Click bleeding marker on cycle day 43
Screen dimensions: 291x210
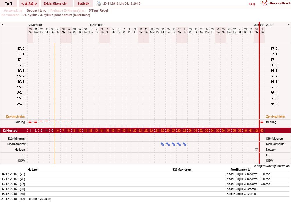[x=262, y=122]
